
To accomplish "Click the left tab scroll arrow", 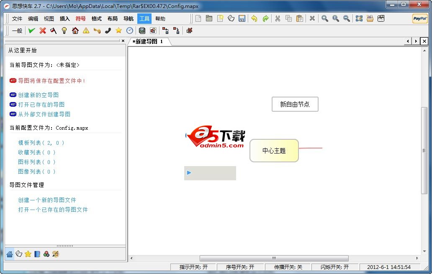I will coord(408,41).
